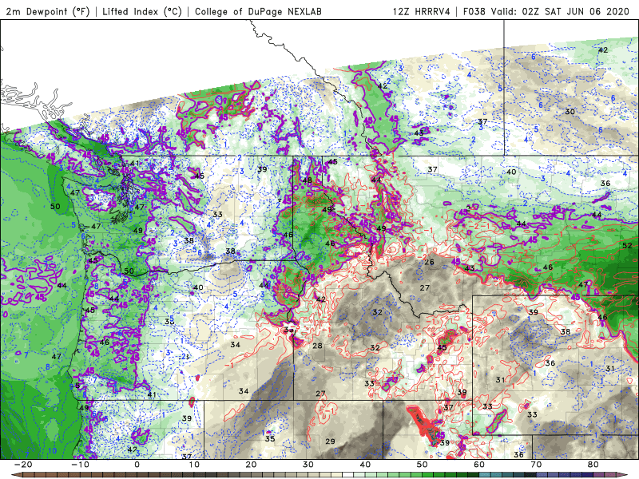Click the '52' dewpoint value on map
Viewport: 639px width, 479px height.
[x=627, y=246]
